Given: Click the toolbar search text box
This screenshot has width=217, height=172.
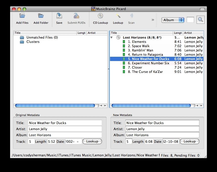Looking at the screenshot, I should point(190,20).
